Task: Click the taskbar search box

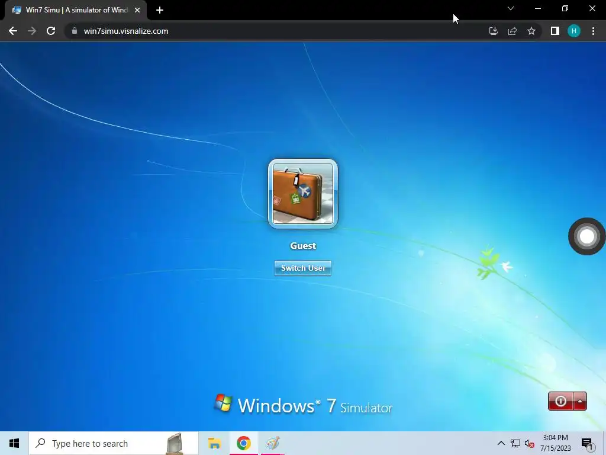Action: click(x=114, y=443)
